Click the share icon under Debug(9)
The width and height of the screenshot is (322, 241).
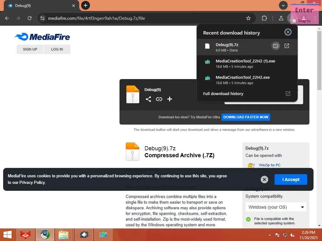pyautogui.click(x=148, y=99)
